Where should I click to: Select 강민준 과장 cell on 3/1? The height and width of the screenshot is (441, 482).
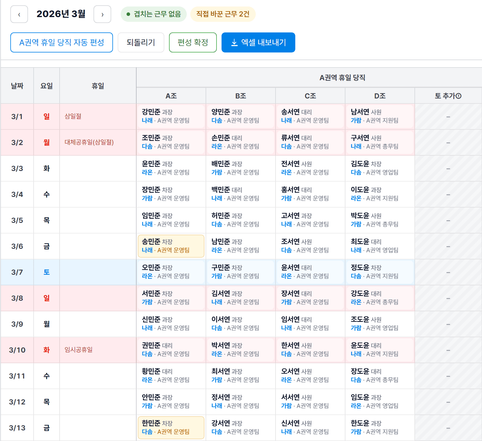[171, 116]
